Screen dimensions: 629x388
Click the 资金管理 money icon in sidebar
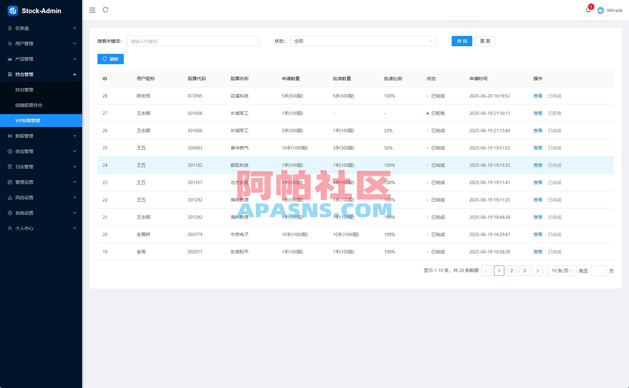point(10,151)
